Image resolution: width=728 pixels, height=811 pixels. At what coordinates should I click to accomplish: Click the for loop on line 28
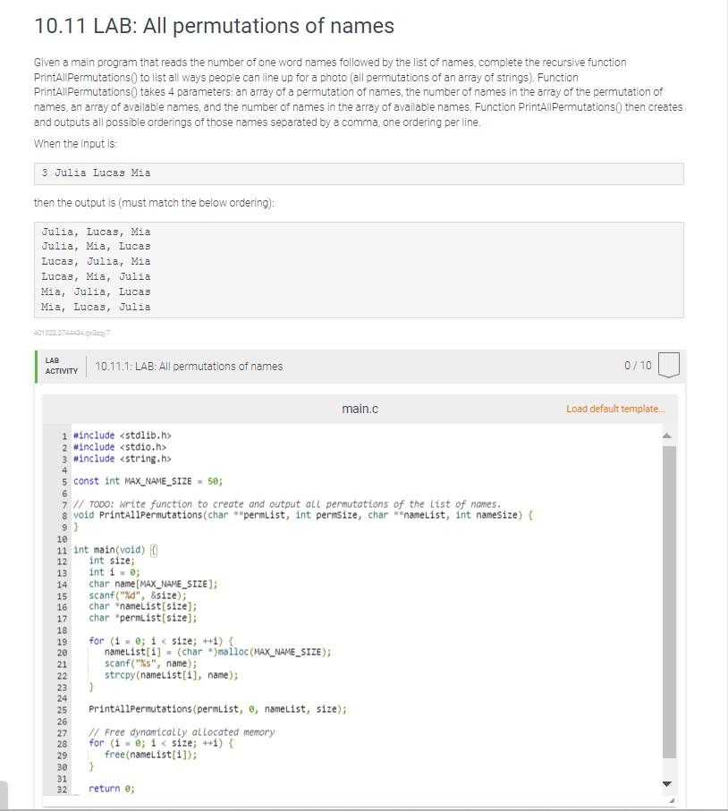[161, 743]
